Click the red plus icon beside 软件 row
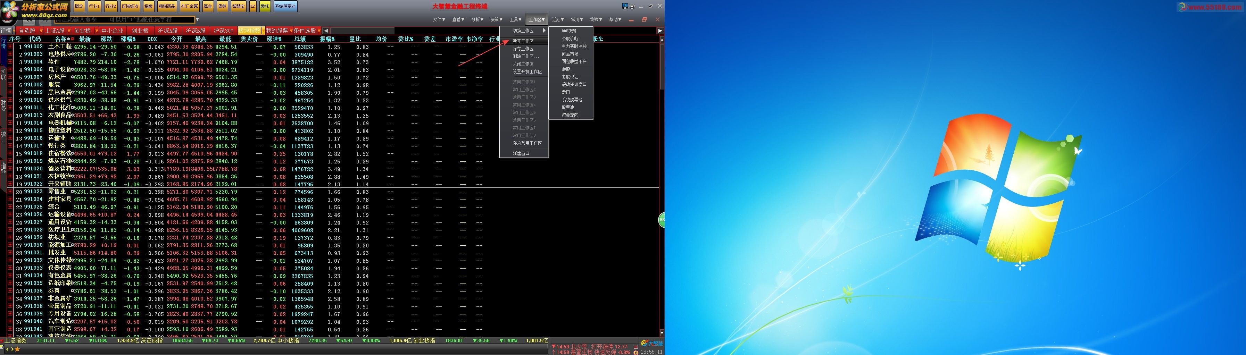This screenshot has height=355, width=1246. pos(10,62)
